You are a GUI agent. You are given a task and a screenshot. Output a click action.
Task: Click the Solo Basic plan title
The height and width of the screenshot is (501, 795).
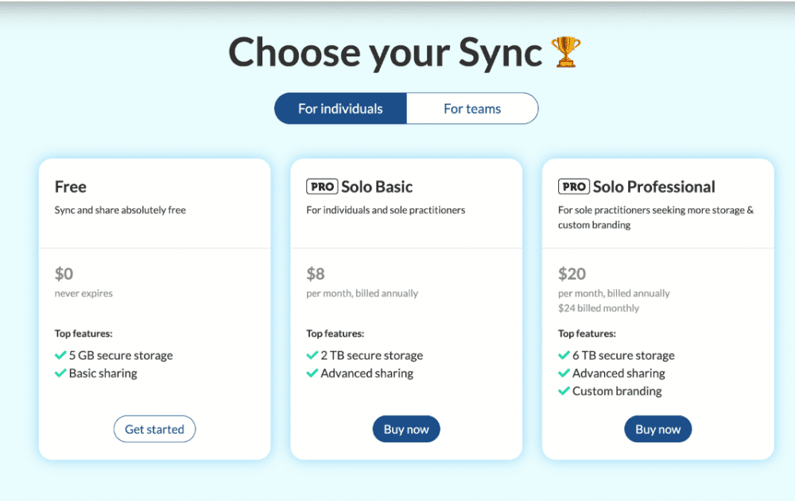click(377, 187)
